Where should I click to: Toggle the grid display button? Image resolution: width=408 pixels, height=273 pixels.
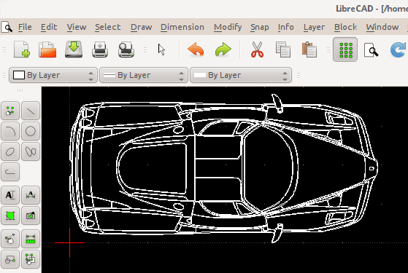(x=345, y=50)
